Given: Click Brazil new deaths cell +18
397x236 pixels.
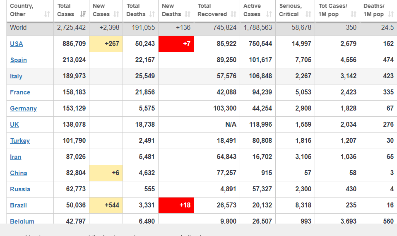Looking at the screenshot, I should pos(176,205).
